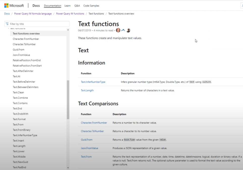Open the Code Samples tab
This screenshot has width=243, height=170.
pos(91,6)
